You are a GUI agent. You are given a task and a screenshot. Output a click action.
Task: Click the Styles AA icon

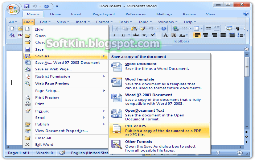pos(12,35)
